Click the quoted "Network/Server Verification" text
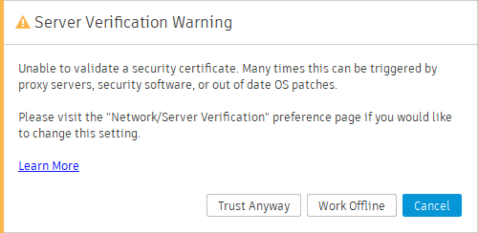This screenshot has height=233, width=478. (188, 117)
